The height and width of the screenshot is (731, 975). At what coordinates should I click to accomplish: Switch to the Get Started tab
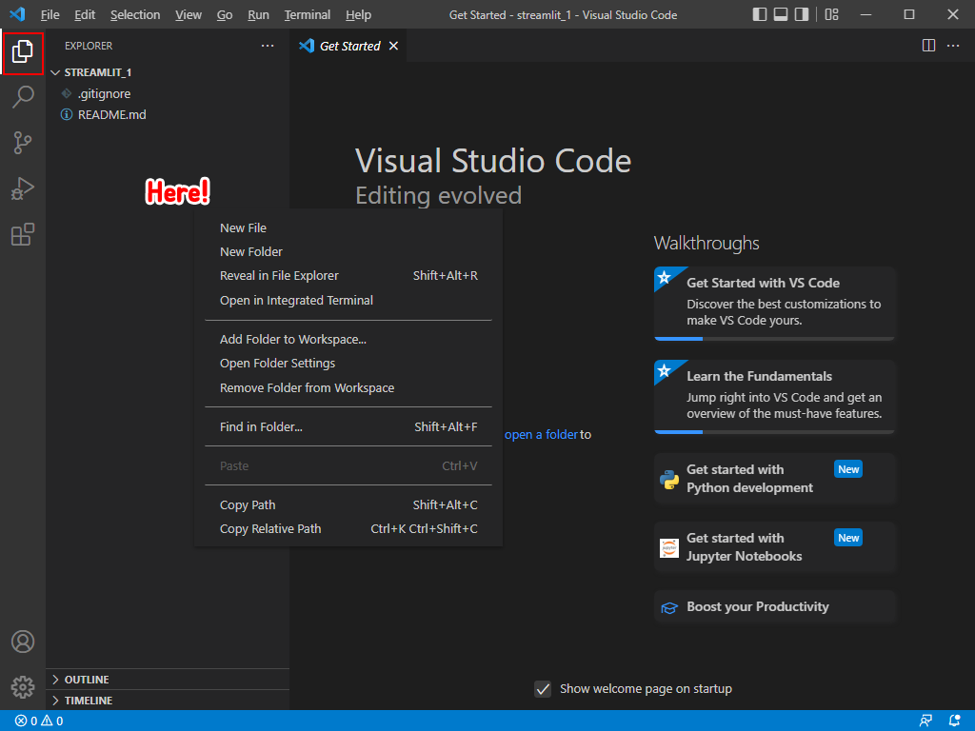[348, 46]
